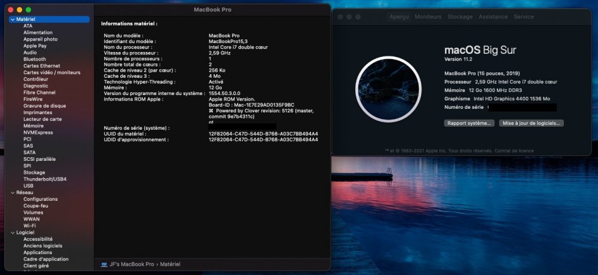Select Apple Pay in the sidebar
The height and width of the screenshot is (275, 598).
[35, 46]
